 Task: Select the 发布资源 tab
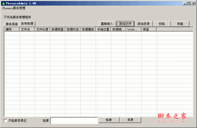click(x=27, y=24)
